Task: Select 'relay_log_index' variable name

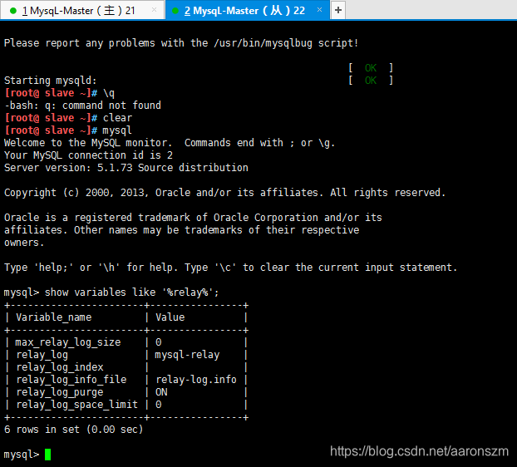Action: pyautogui.click(x=60, y=367)
